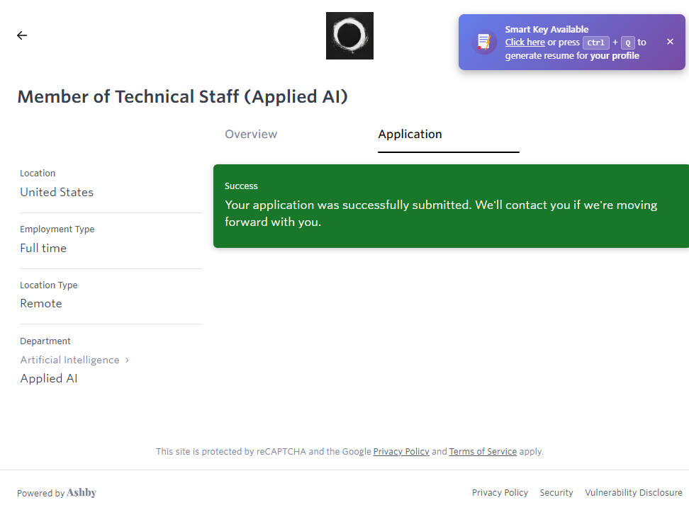Click the company circle logo
The height and width of the screenshot is (517, 689).
349,35
